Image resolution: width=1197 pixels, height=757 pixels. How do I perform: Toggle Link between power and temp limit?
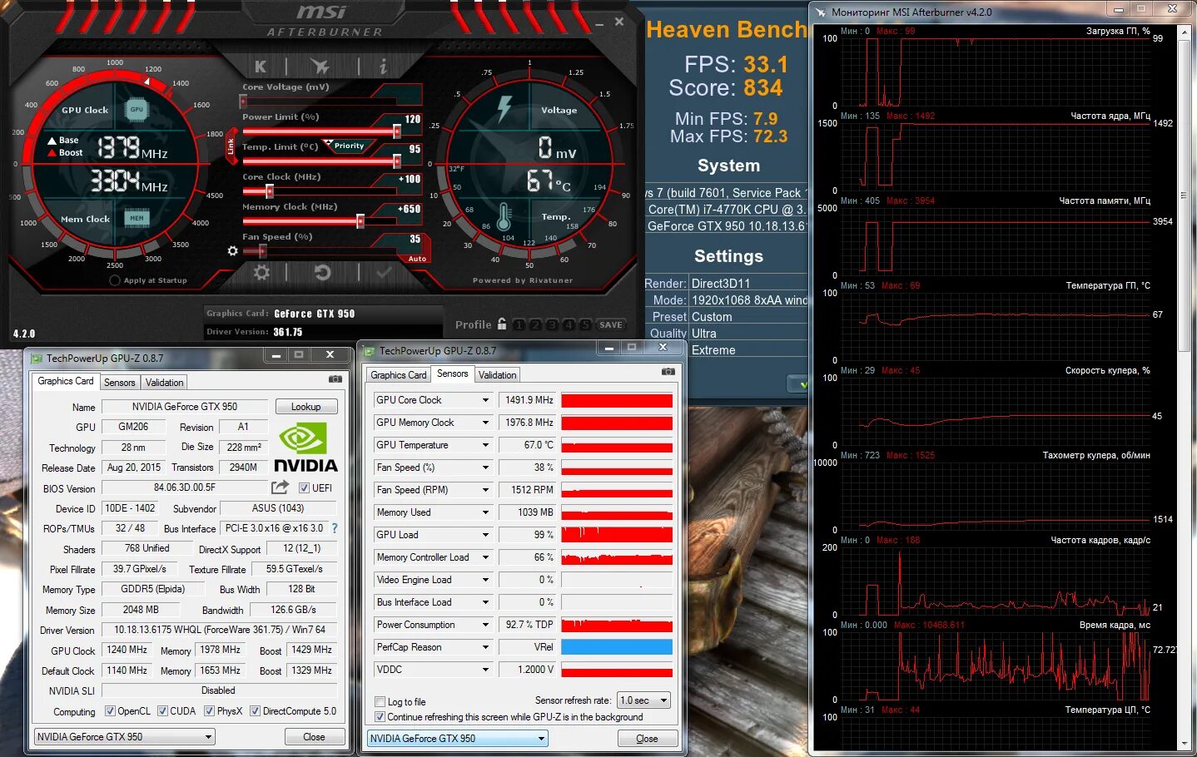click(231, 146)
